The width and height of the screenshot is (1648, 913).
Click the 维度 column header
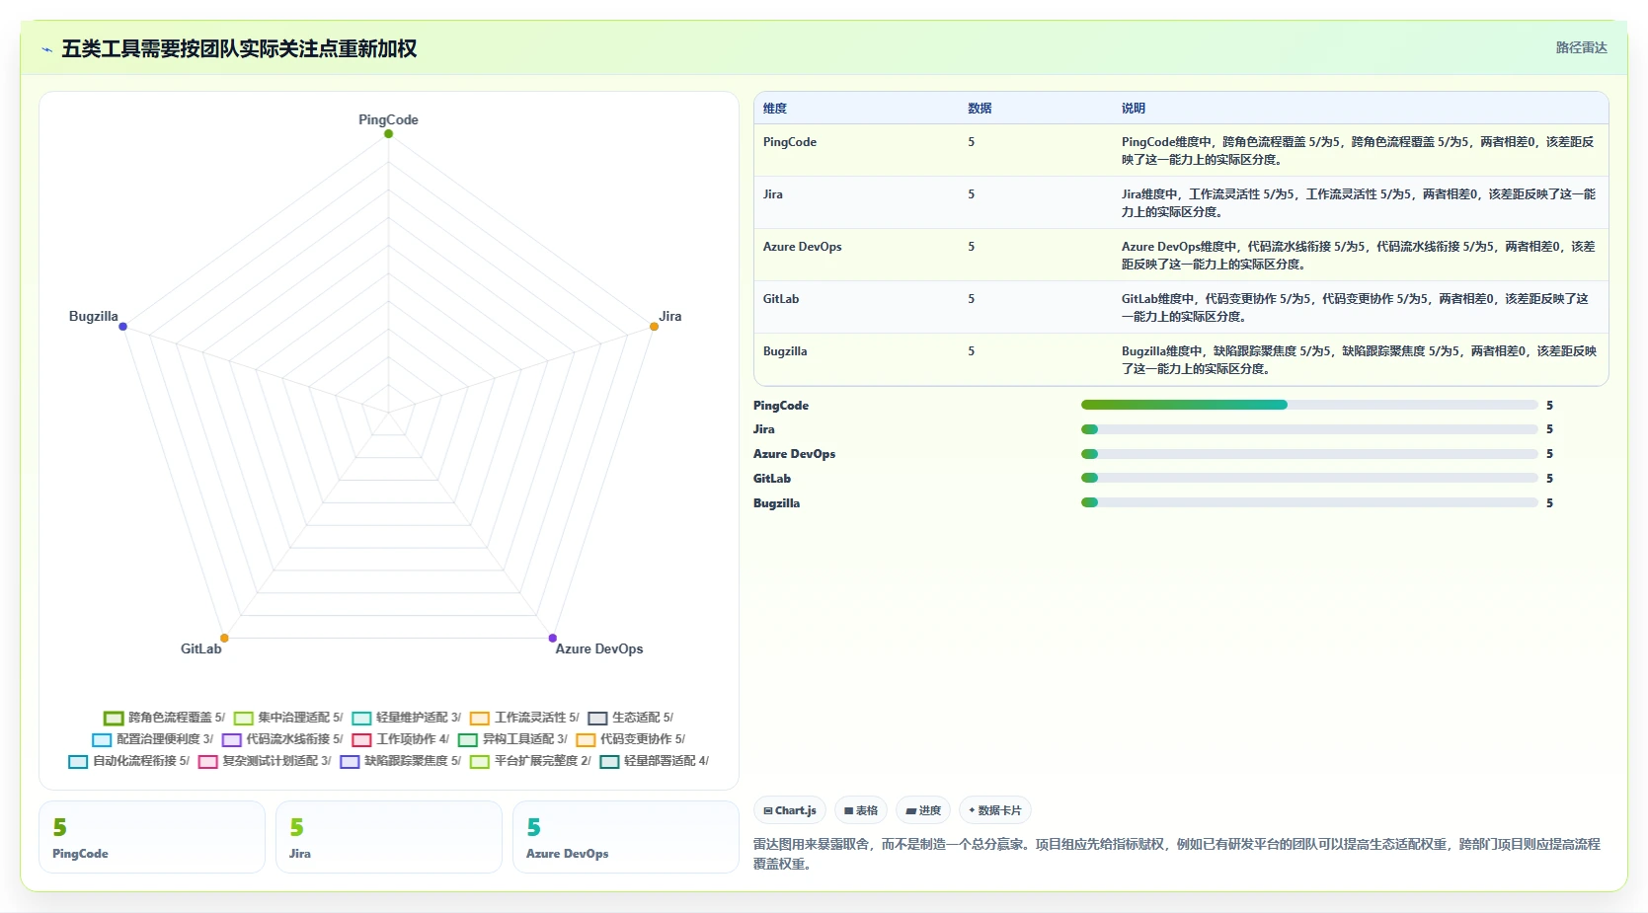coord(775,109)
